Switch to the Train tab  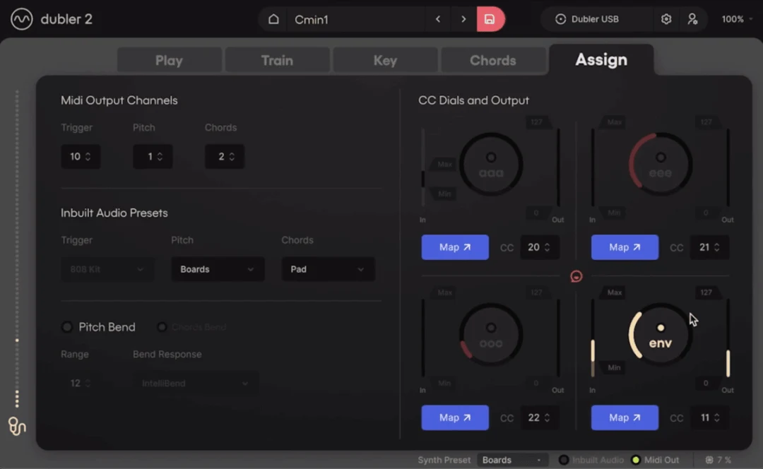coord(278,60)
